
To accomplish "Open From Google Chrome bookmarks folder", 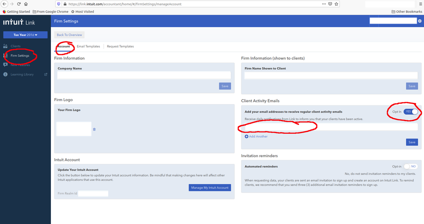I will pyautogui.click(x=51, y=11).
